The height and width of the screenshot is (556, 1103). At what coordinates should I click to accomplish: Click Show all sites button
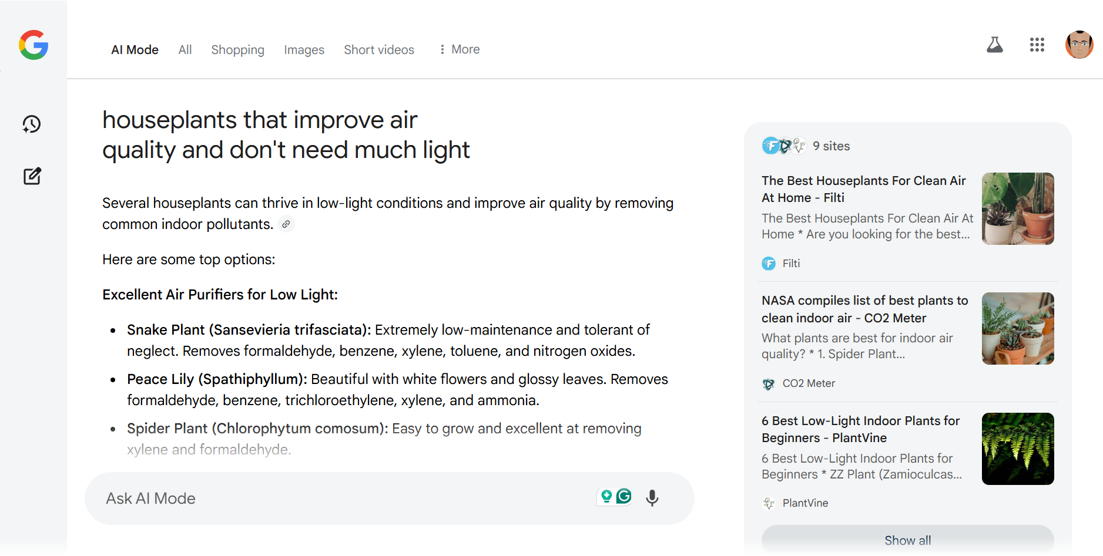click(907, 540)
